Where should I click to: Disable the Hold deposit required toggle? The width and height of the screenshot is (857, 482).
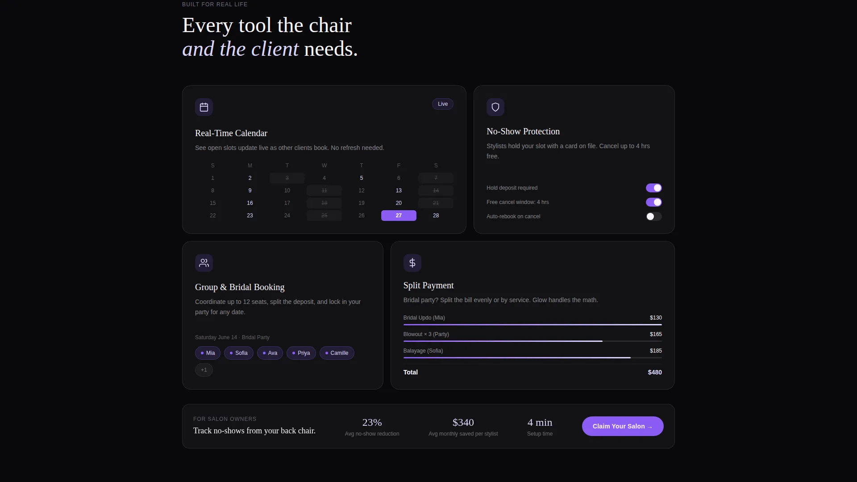click(x=653, y=188)
